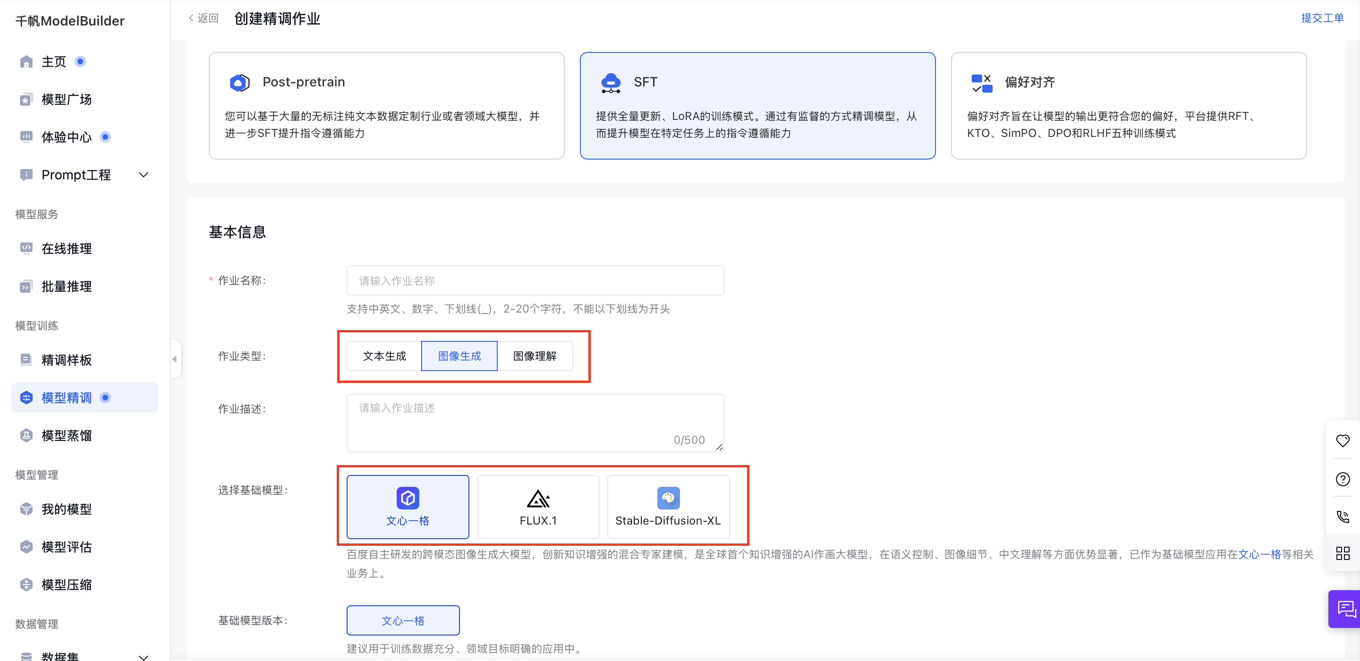Click the FLUX.1 triangle logo
Viewport: 1360px width, 661px height.
coord(538,499)
